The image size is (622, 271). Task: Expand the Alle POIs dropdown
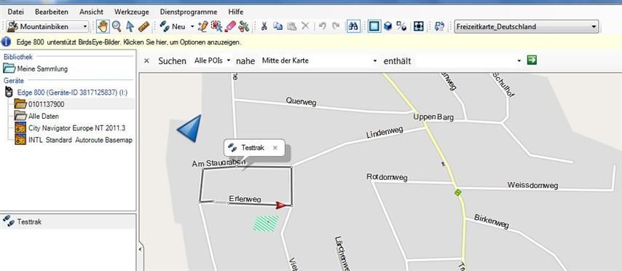click(x=212, y=60)
